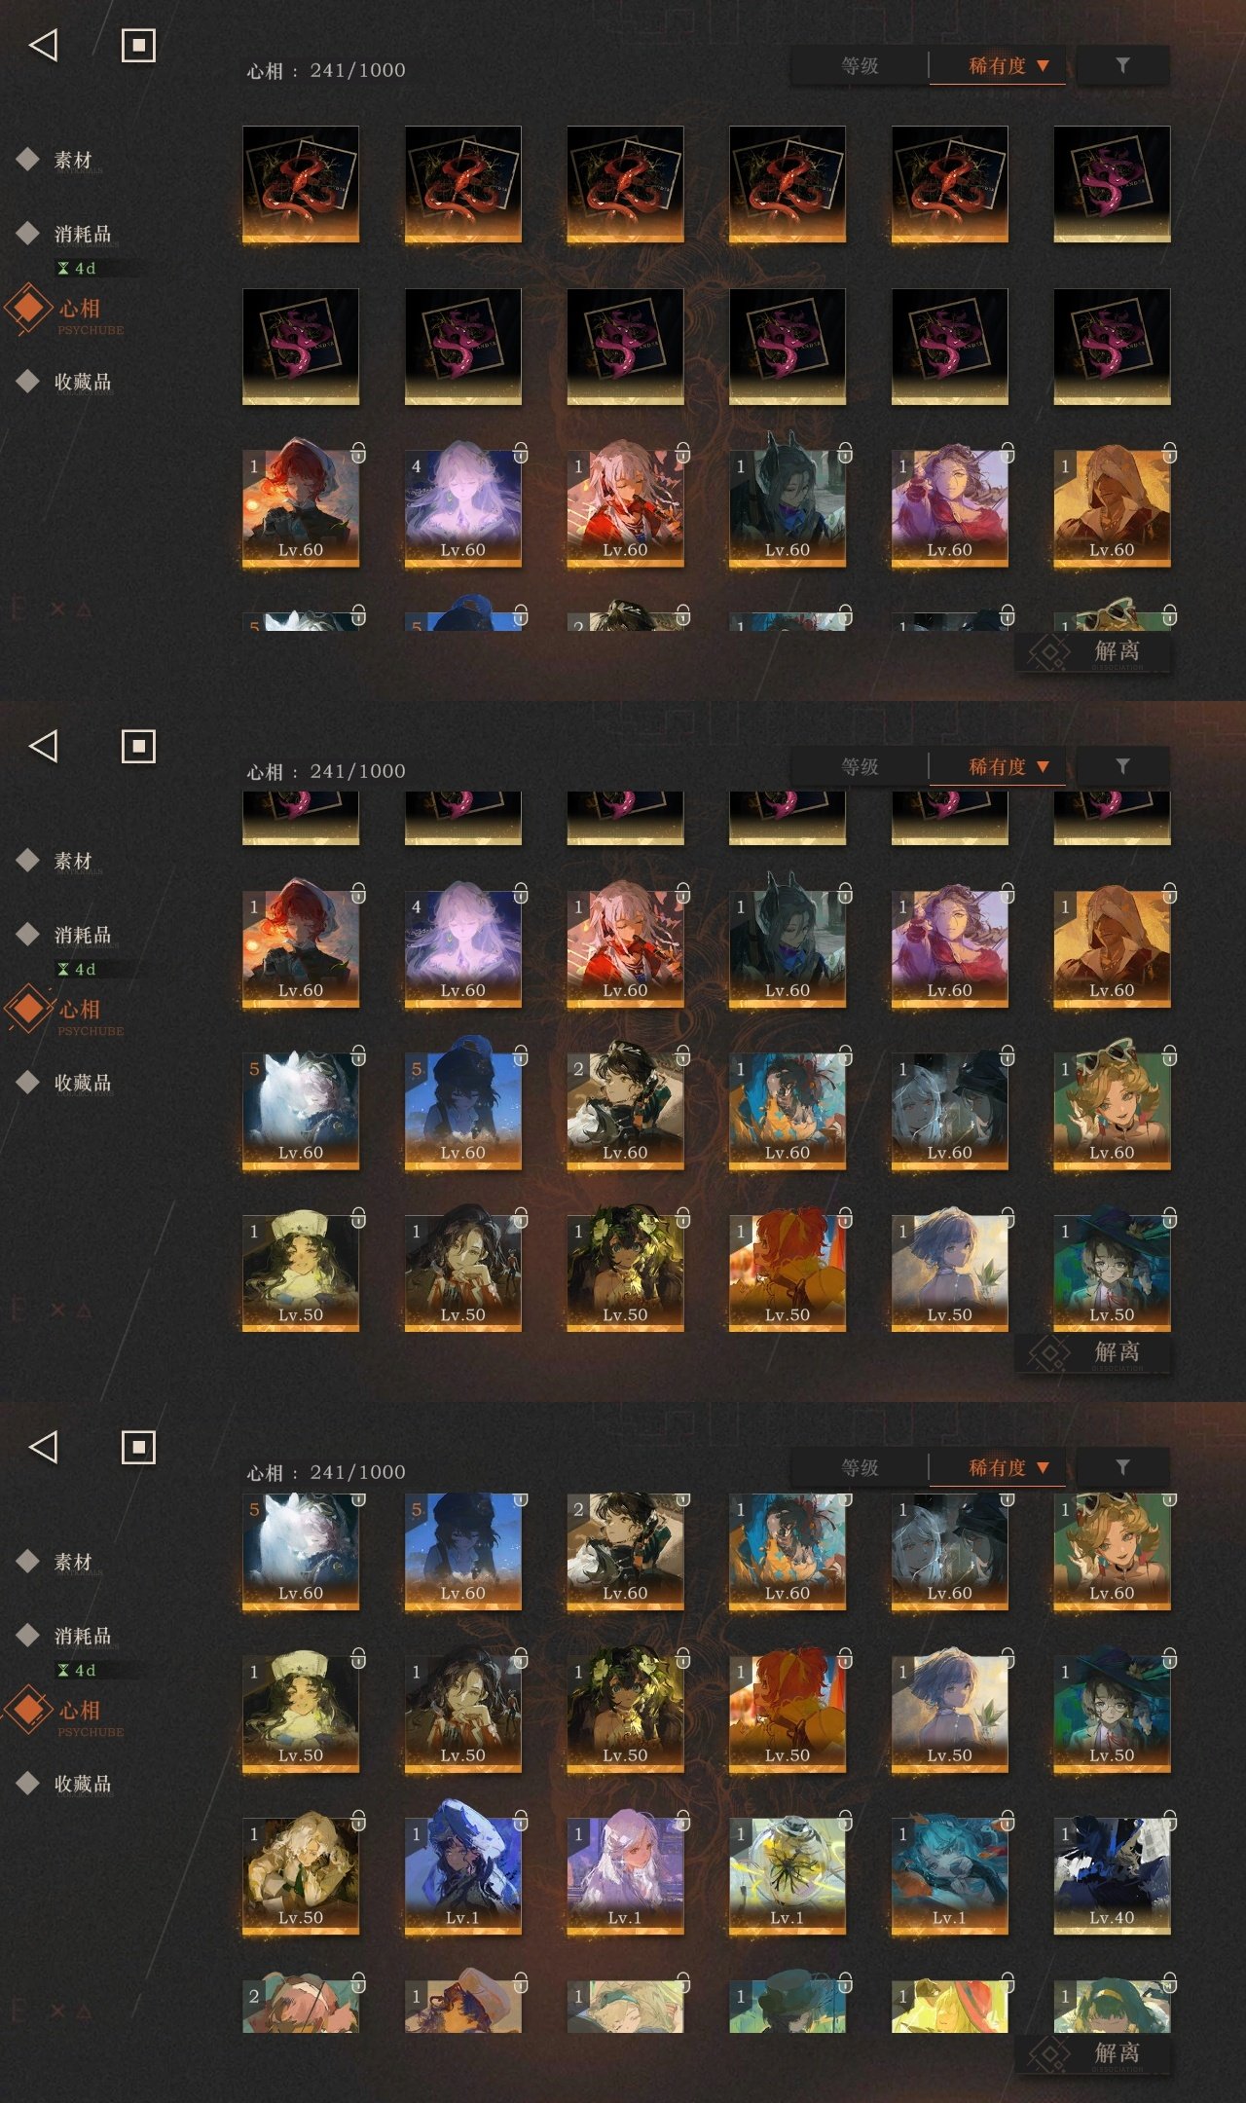Viewport: 1246px width, 2103px height.
Task: Open the glass bottle flower Lv.1 psychube
Action: point(788,1875)
